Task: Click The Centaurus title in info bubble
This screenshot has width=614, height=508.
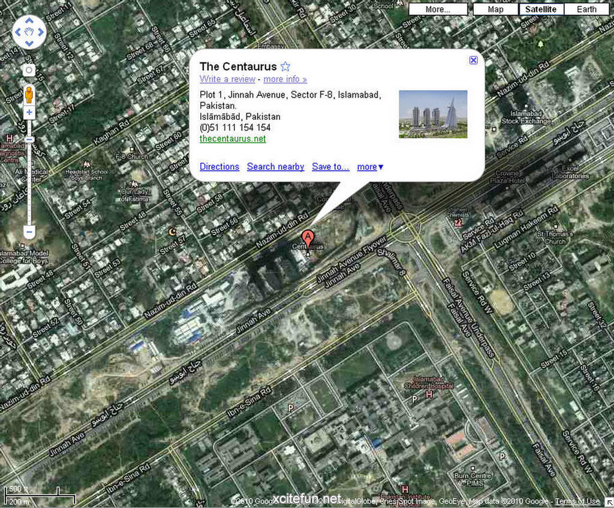Action: pos(238,66)
